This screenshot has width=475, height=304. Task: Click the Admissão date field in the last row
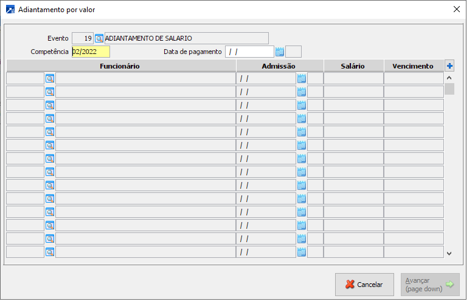(266, 252)
